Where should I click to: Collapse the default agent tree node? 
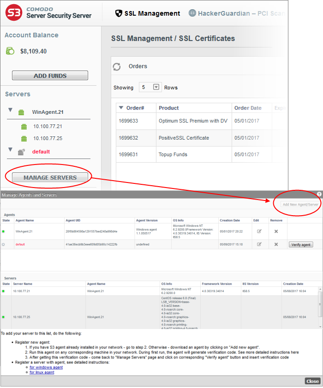click(10, 149)
